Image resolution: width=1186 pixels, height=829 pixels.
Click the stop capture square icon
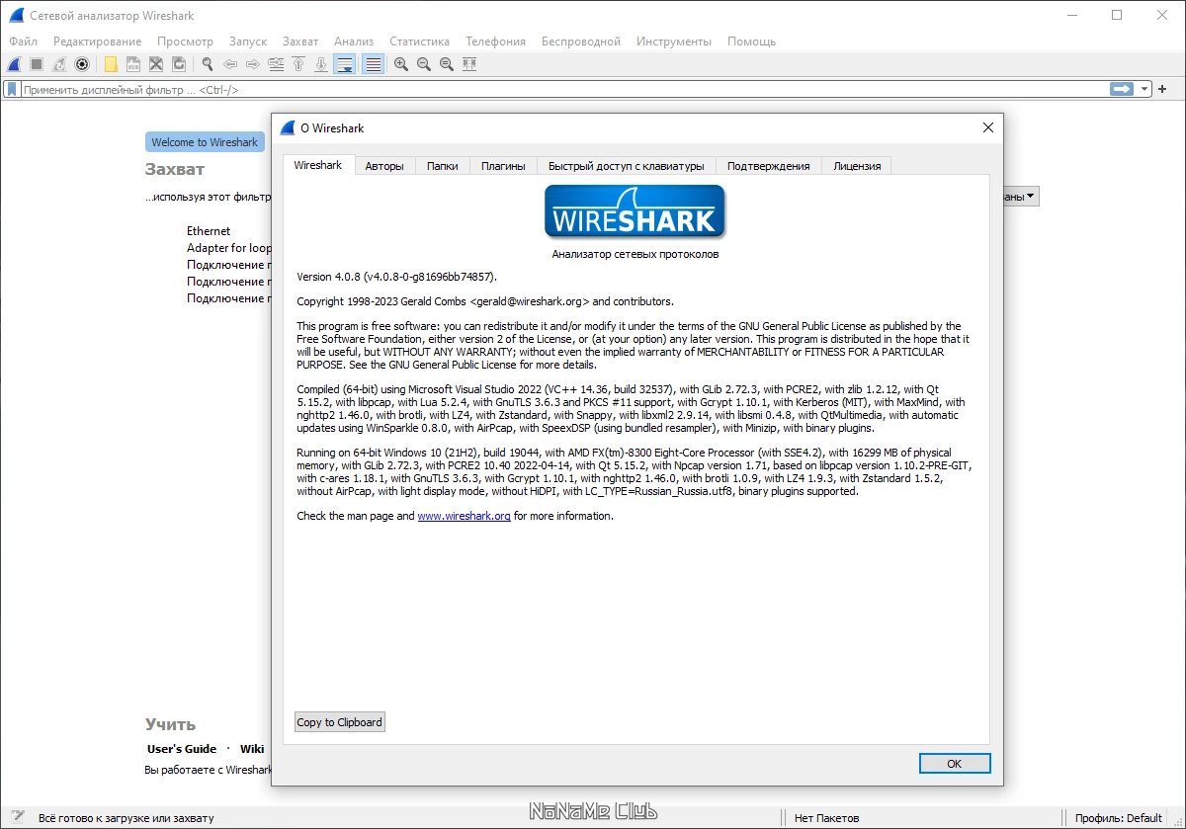point(37,64)
